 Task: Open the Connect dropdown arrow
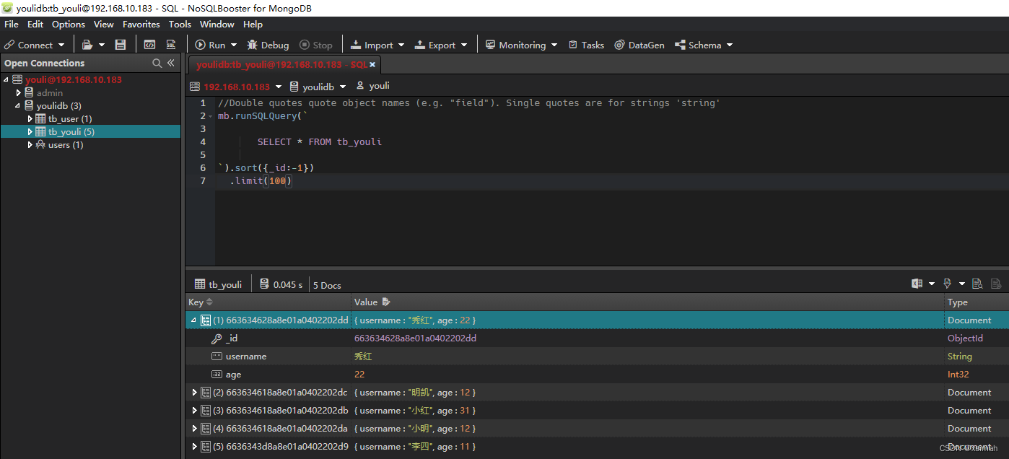pyautogui.click(x=62, y=45)
